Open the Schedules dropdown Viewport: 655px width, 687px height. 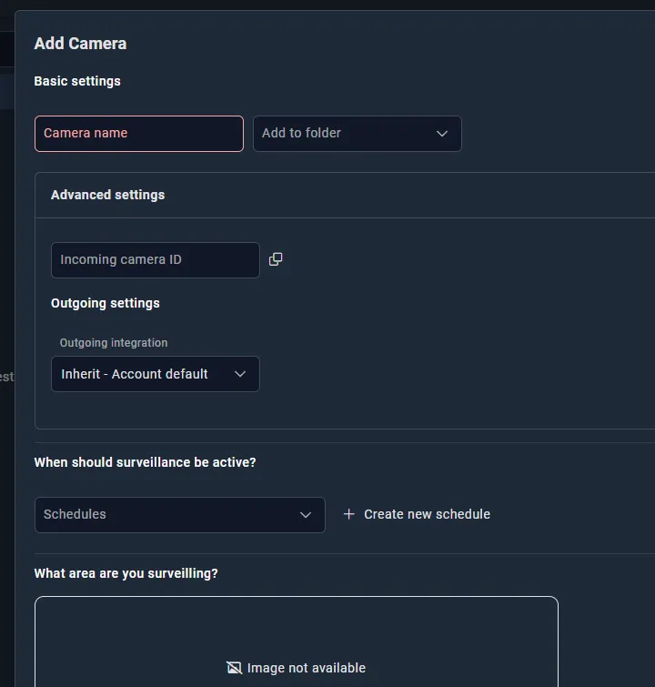[x=179, y=515]
